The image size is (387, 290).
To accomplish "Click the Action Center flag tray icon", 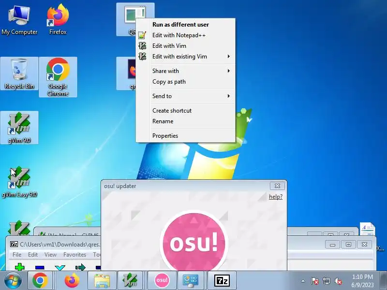I will coord(315,281).
